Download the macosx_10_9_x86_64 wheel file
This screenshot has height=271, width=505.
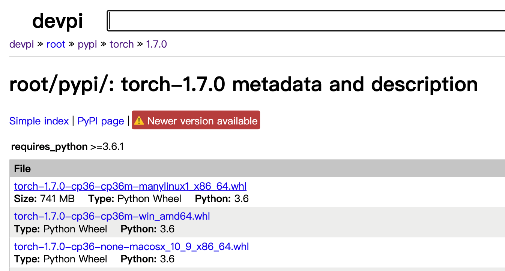click(131, 247)
